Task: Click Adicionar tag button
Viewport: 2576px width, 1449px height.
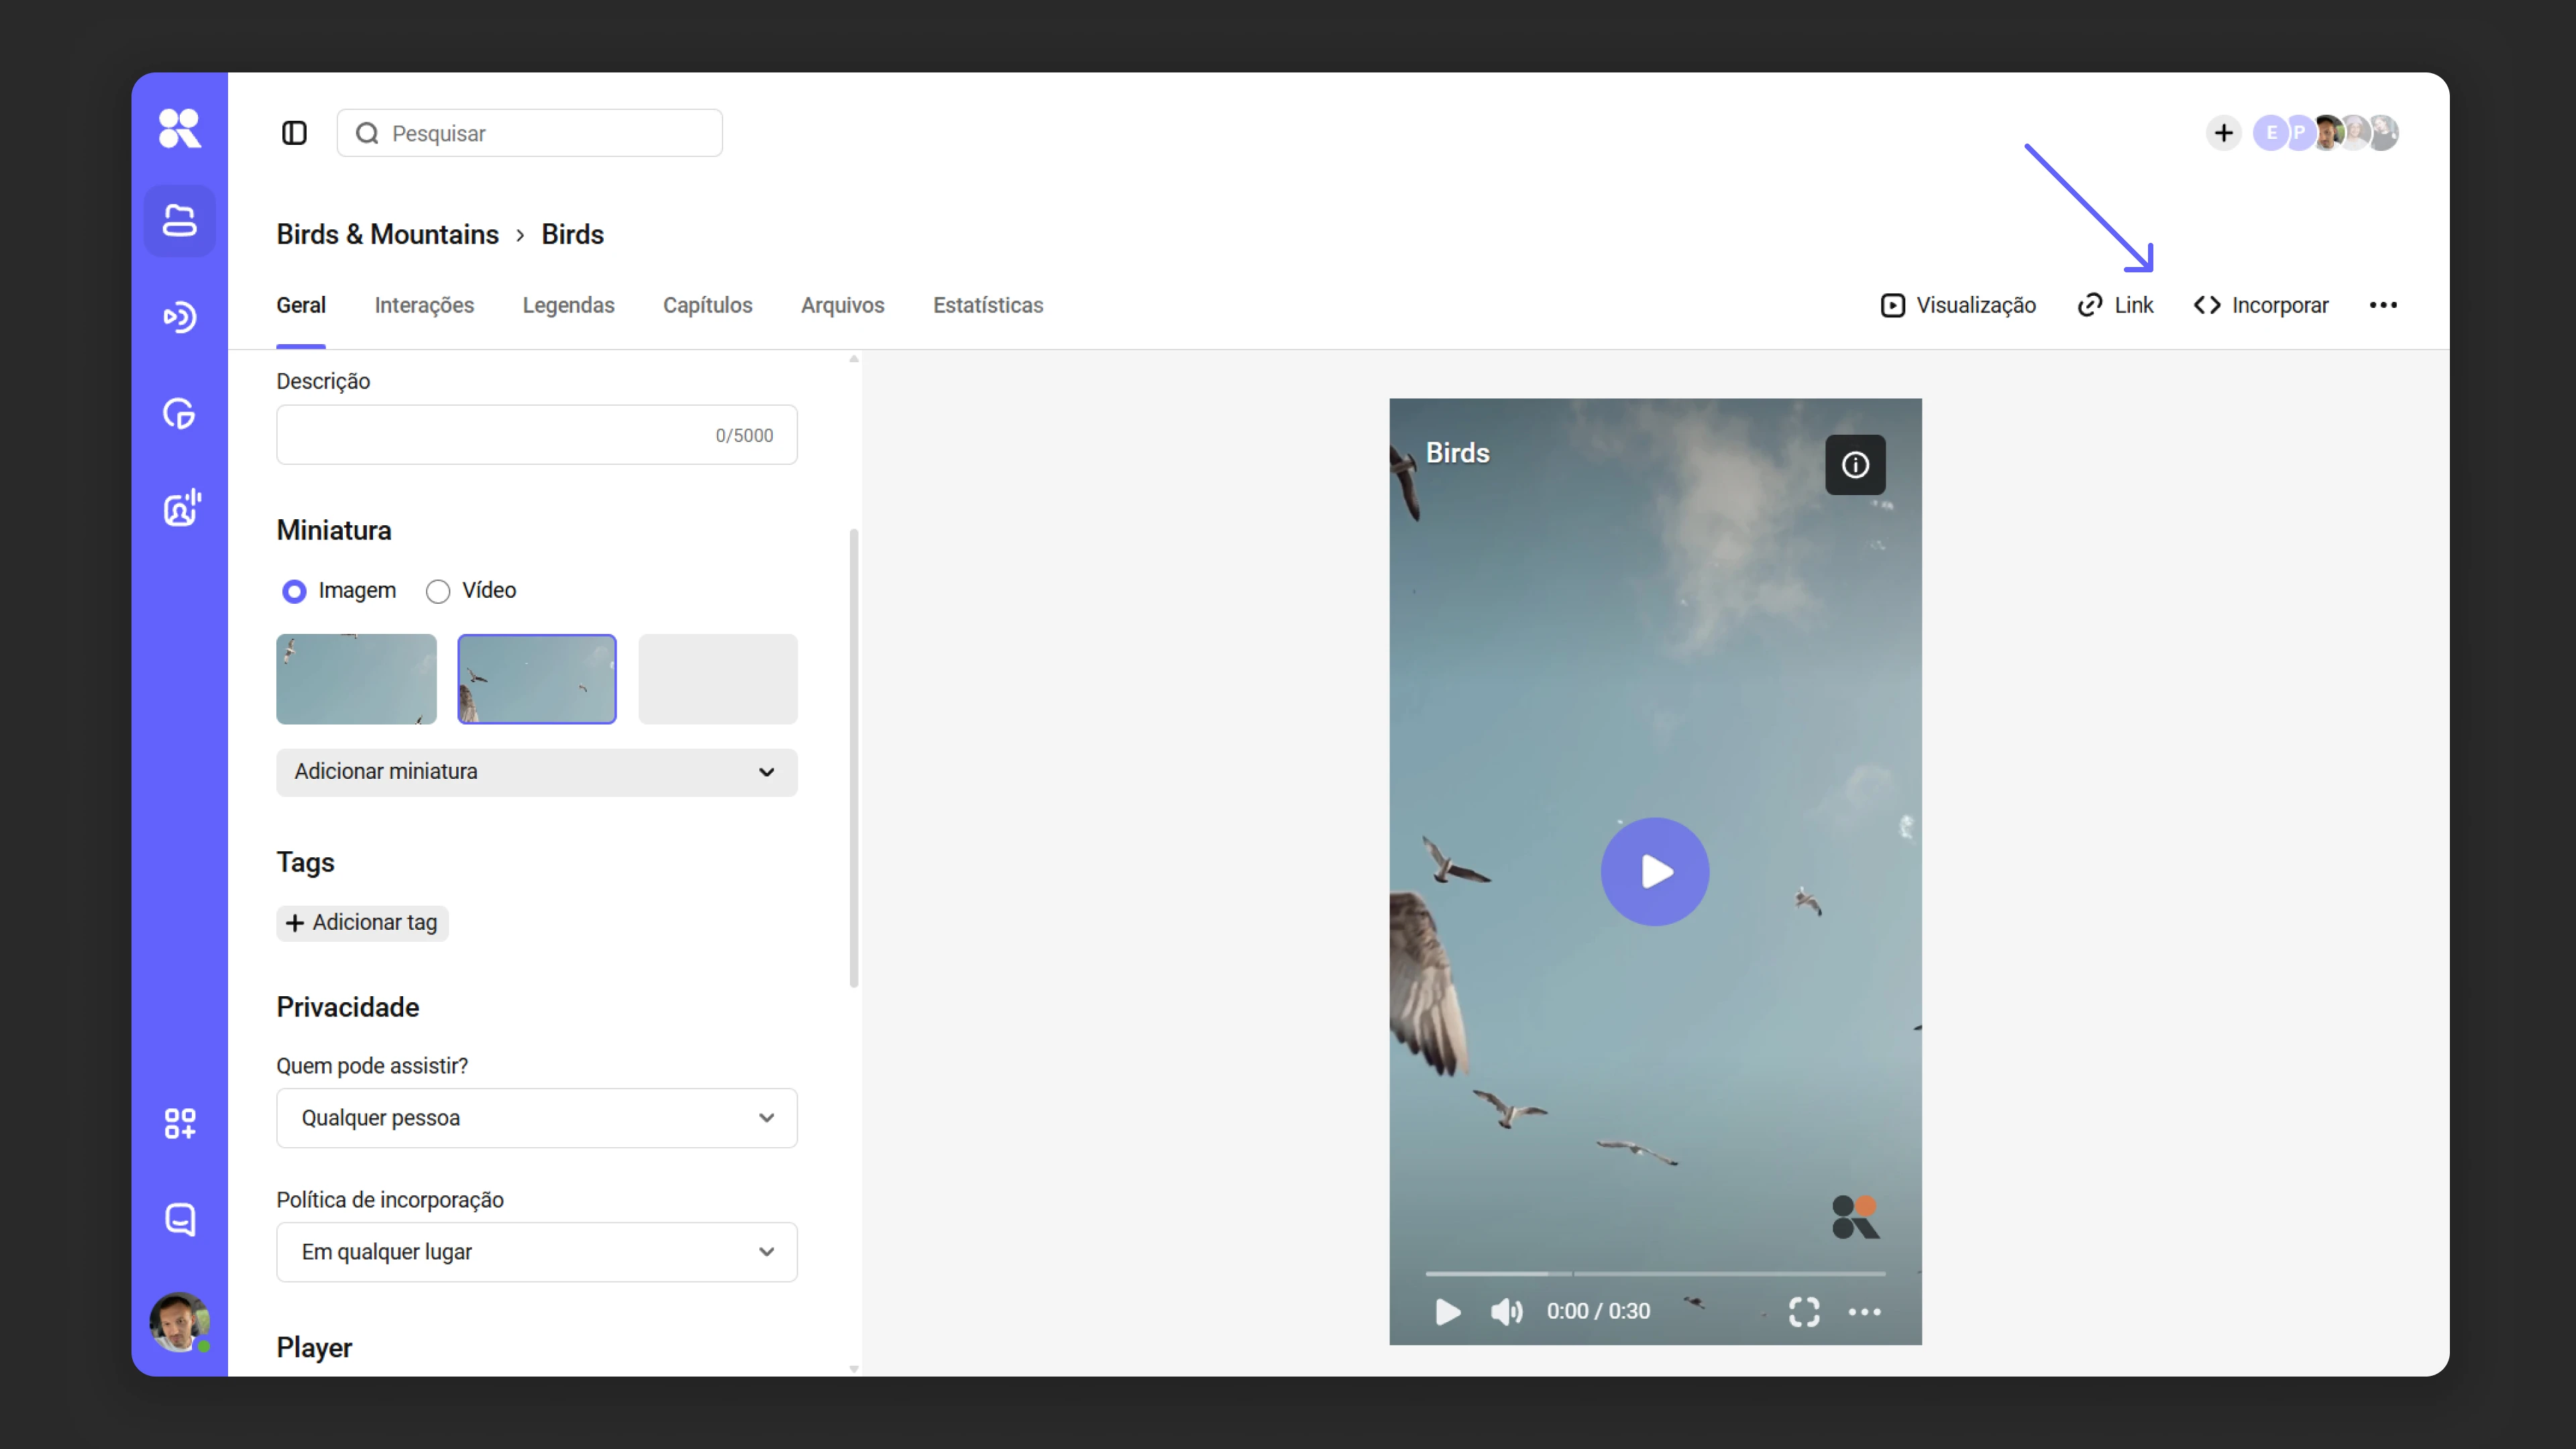Action: coord(362,922)
